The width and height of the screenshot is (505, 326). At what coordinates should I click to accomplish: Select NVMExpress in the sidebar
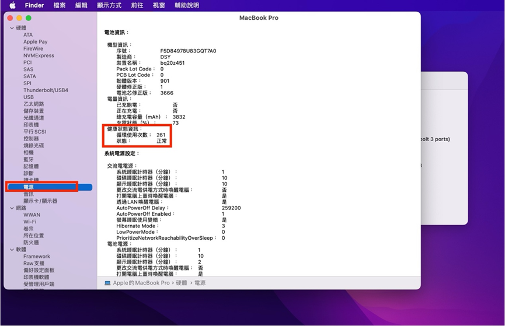pos(39,55)
